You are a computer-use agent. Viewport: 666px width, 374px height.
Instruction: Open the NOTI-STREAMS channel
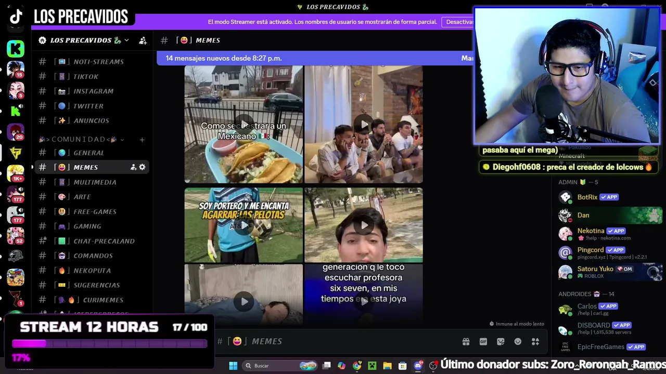click(93, 62)
